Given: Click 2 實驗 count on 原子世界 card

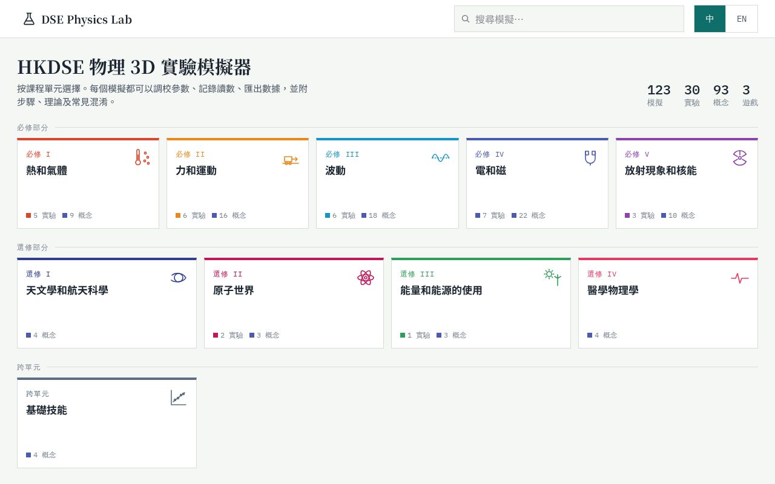Looking at the screenshot, I should [x=228, y=335].
